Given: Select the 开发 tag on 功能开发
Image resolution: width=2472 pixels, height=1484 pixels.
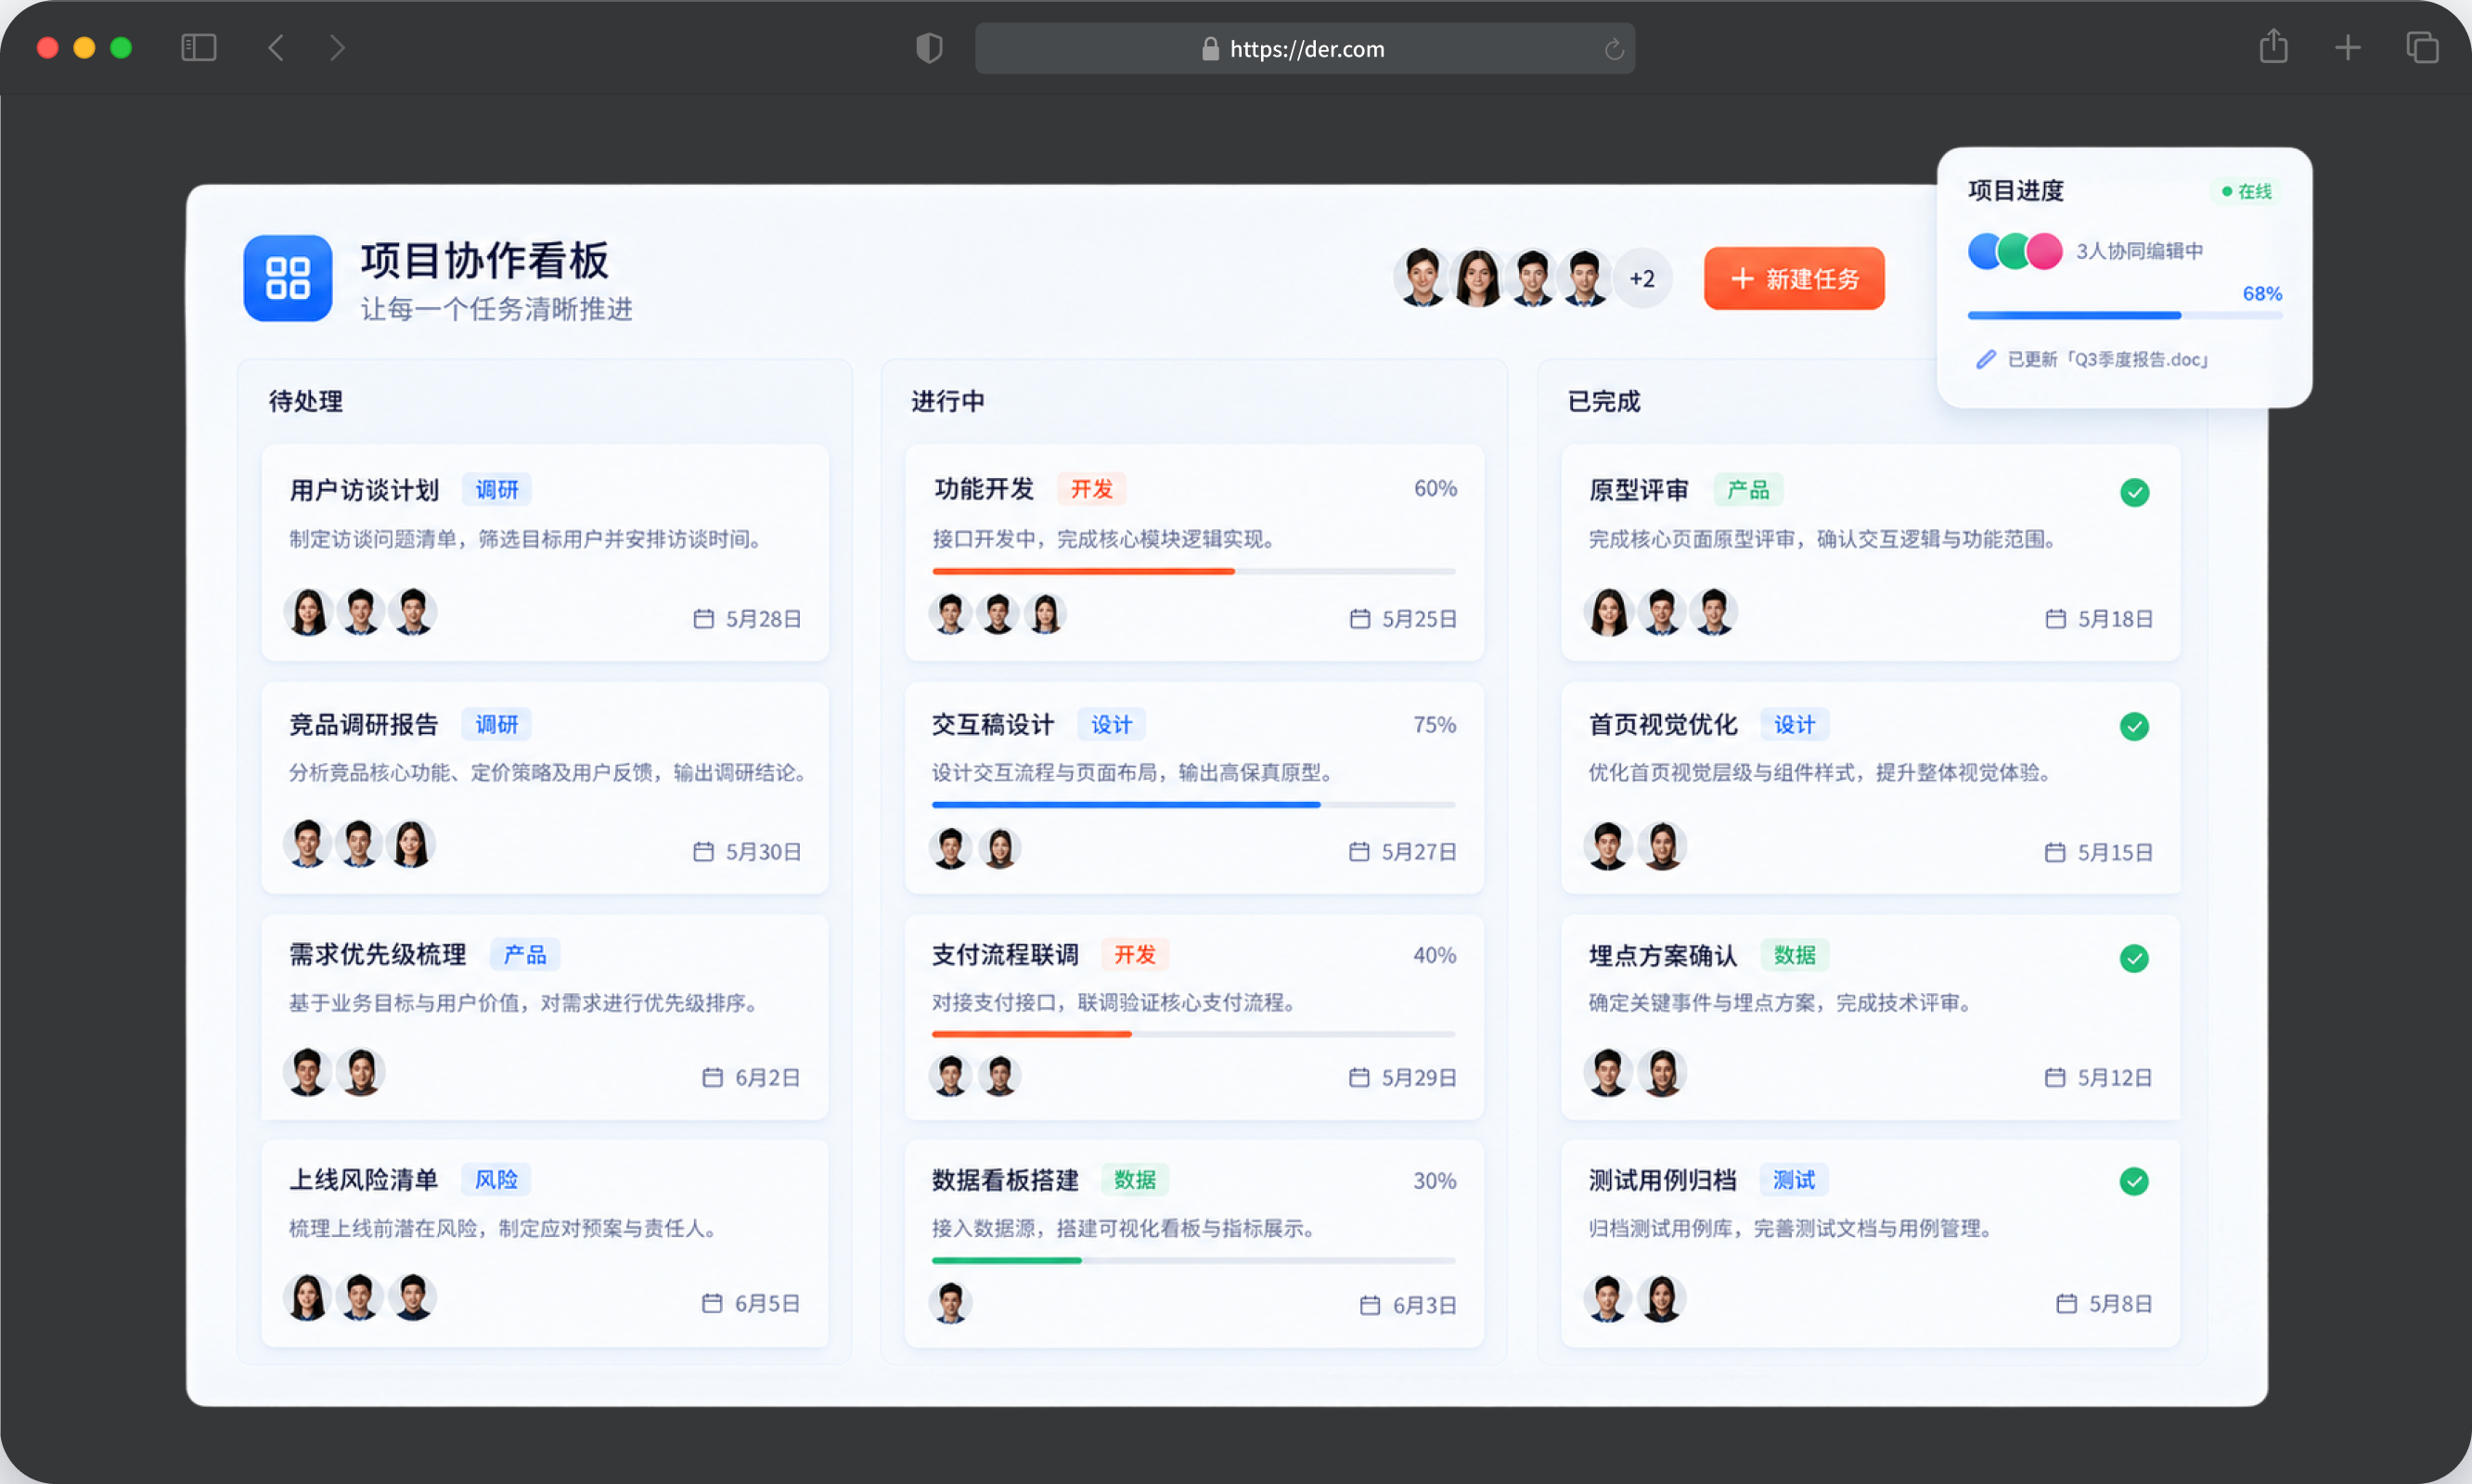Looking at the screenshot, I should click(x=1091, y=489).
